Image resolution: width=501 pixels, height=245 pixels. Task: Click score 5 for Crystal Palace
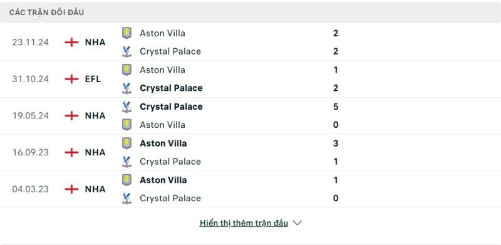pos(336,107)
